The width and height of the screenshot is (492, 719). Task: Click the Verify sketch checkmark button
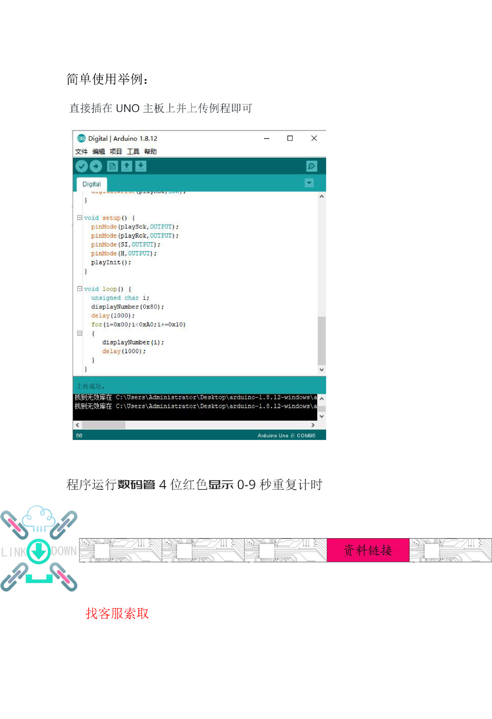pyautogui.click(x=82, y=166)
